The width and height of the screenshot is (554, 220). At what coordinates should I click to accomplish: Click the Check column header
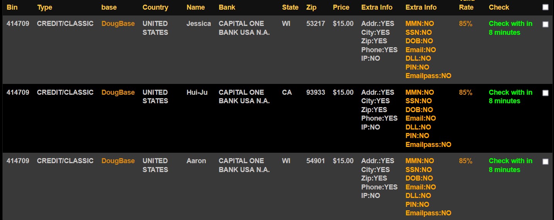tap(499, 7)
